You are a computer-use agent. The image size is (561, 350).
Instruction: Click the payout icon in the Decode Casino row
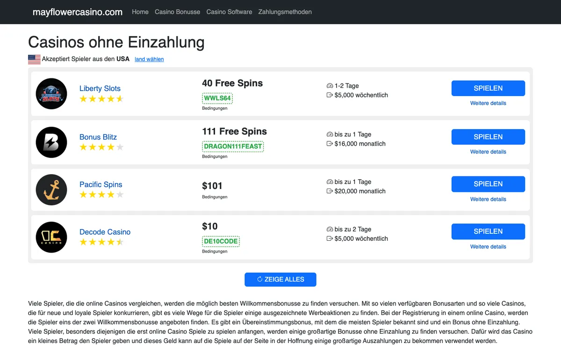[330, 238]
